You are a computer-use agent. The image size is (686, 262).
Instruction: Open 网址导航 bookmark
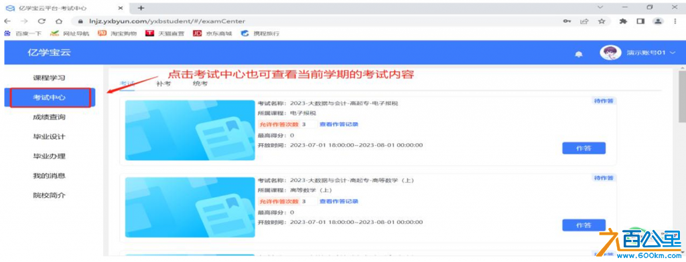click(x=70, y=33)
